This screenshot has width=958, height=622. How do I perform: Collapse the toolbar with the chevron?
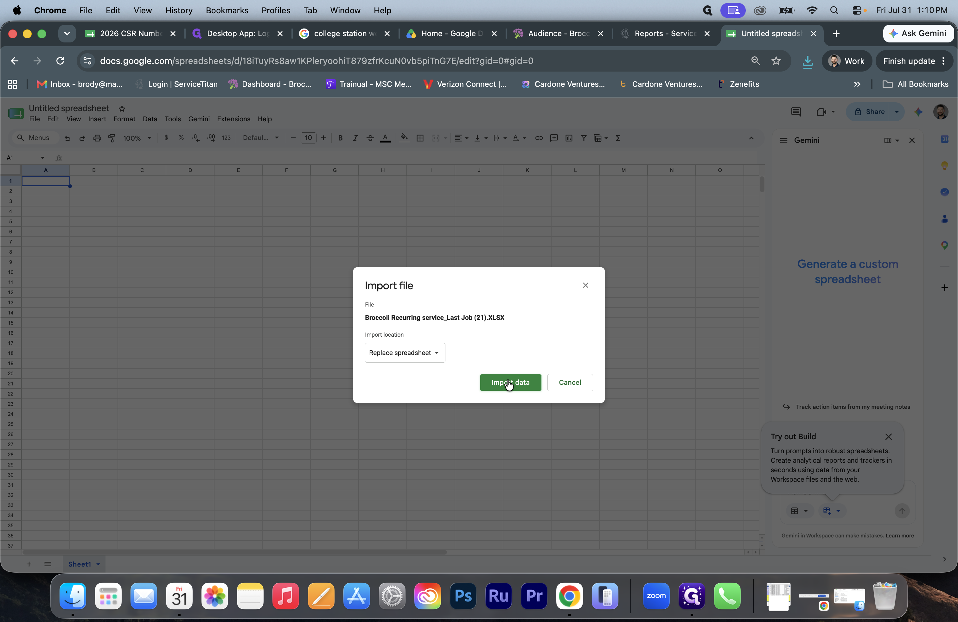tap(751, 138)
